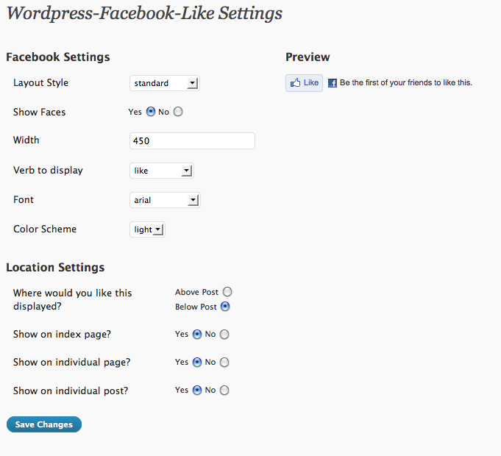The image size is (501, 456).
Task: Click the Show Faces label
Action: (x=39, y=112)
